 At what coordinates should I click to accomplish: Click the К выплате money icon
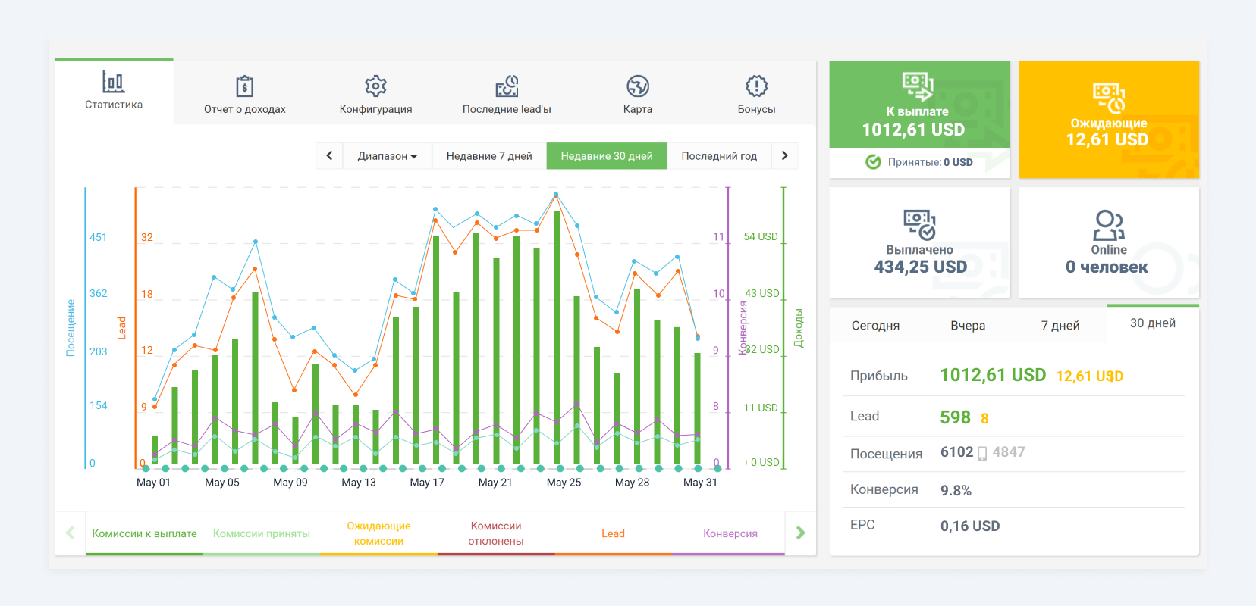(918, 86)
